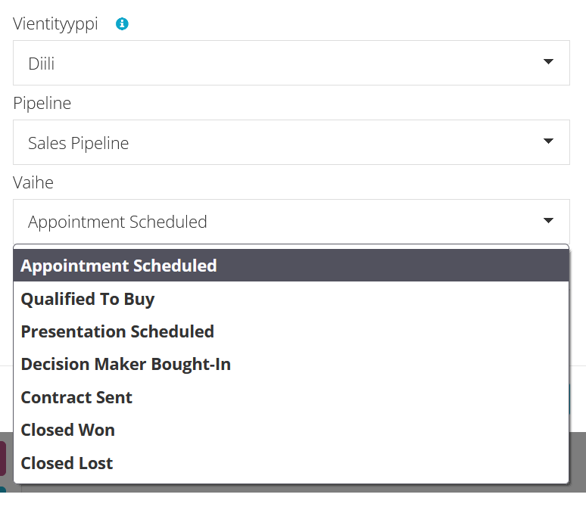Set stage to Closed Won
Image resolution: width=586 pixels, height=513 pixels.
tap(291, 430)
